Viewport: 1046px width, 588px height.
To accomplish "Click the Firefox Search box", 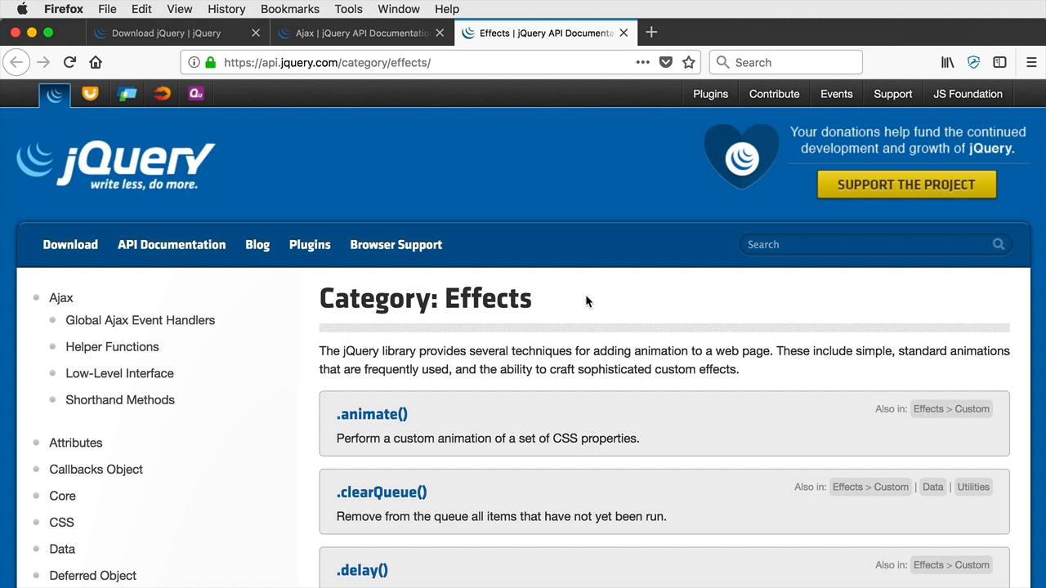I will pyautogui.click(x=786, y=62).
